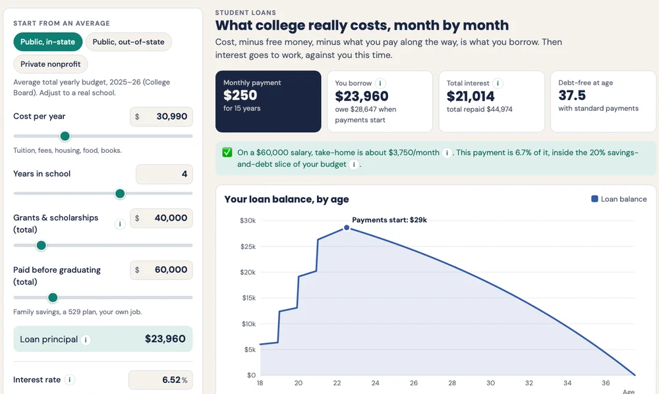Click the green checkmark in salary banner
Image resolution: width=659 pixels, height=394 pixels.
click(227, 152)
